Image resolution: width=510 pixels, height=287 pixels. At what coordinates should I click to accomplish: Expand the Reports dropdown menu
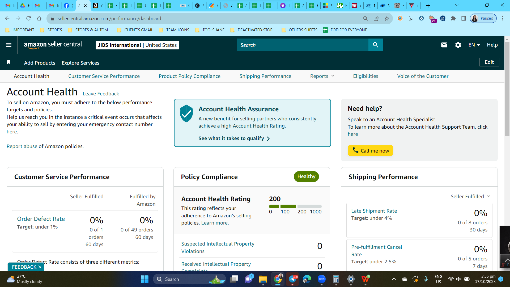click(x=322, y=76)
